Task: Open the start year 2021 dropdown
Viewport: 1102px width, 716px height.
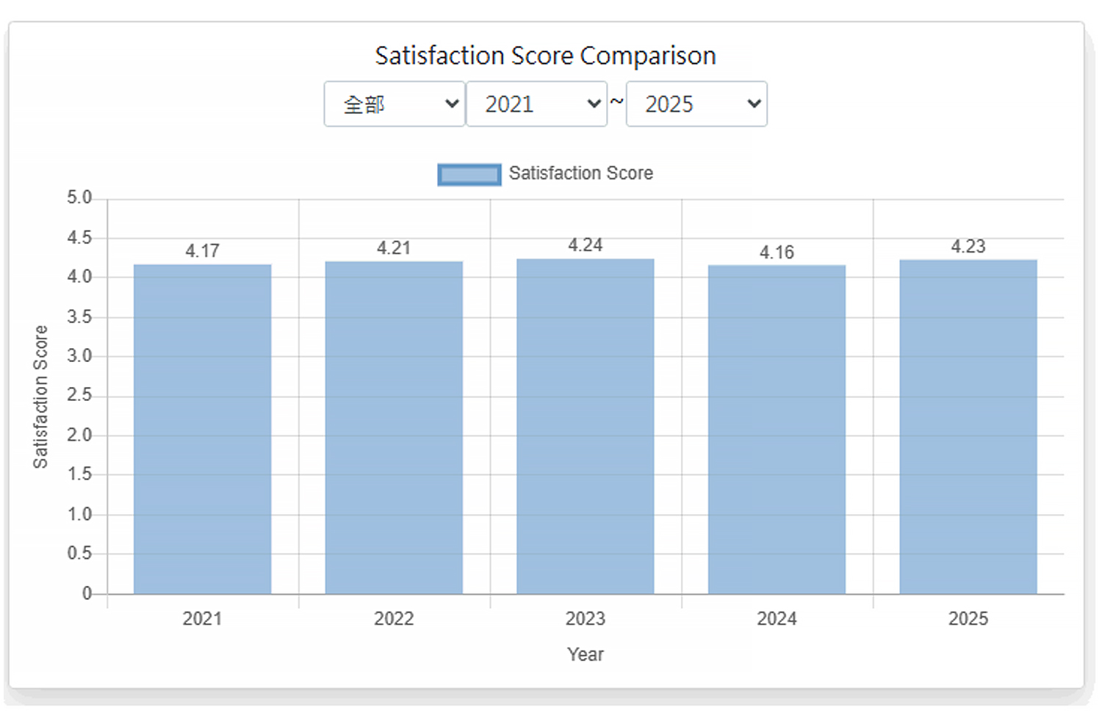Action: coord(536,104)
